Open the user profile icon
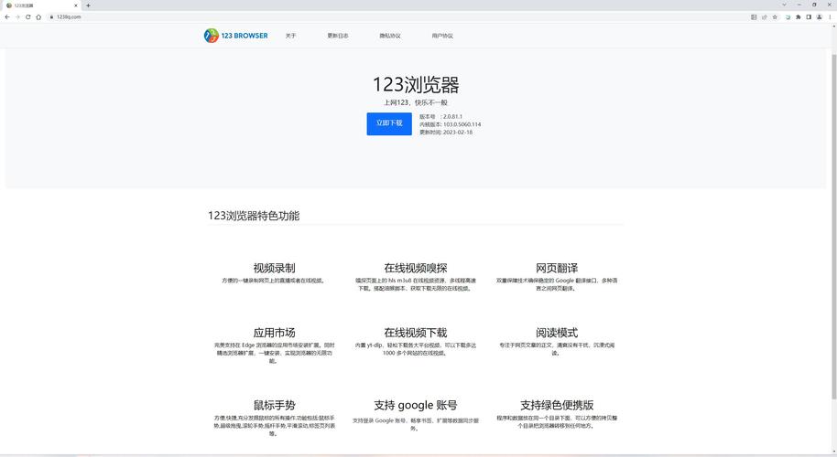The image size is (837, 457). point(820,17)
